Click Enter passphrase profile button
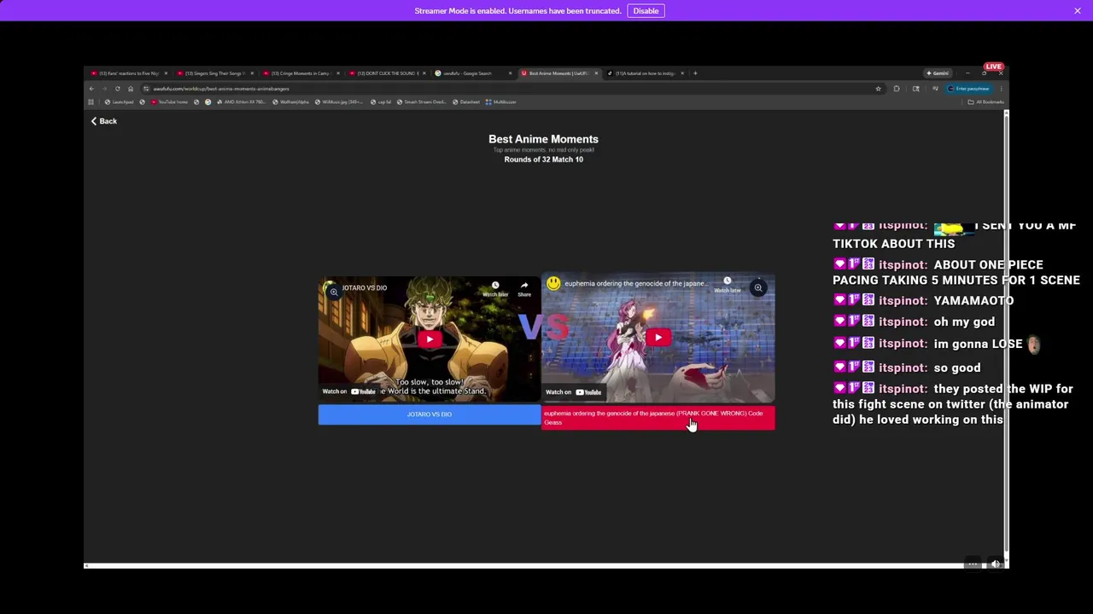 click(x=968, y=89)
